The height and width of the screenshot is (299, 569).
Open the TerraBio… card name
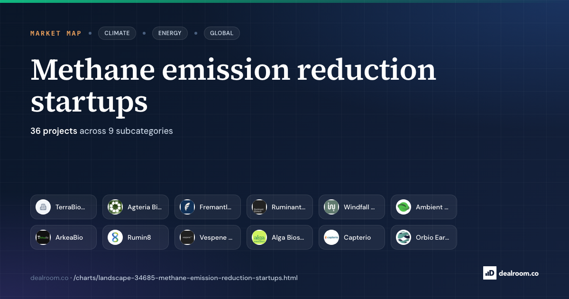[x=70, y=207]
